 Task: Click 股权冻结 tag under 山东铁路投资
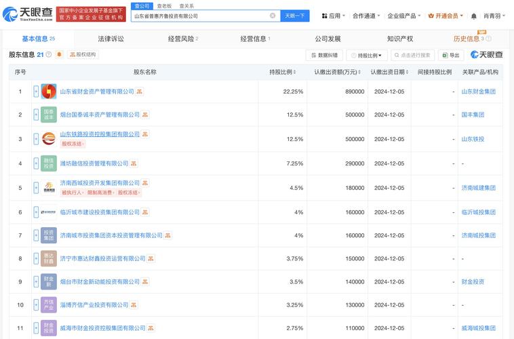pos(73,144)
